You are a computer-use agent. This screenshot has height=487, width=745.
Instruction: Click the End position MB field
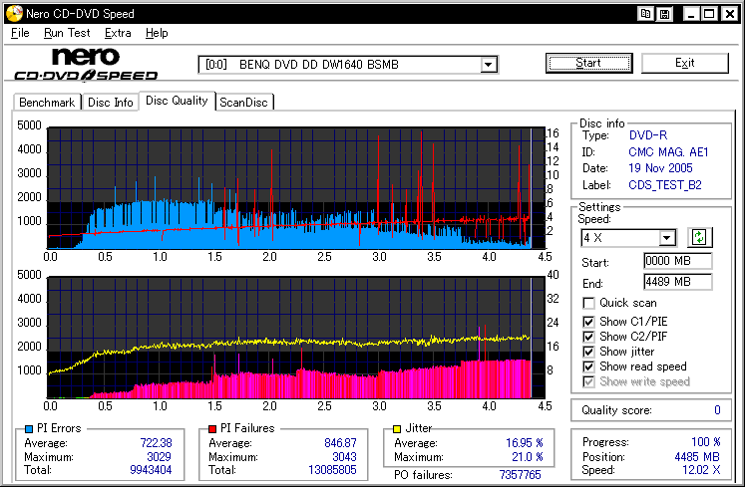click(677, 282)
